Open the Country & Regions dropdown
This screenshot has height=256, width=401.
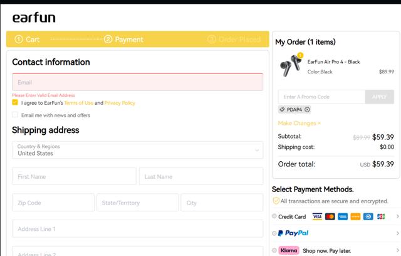(x=138, y=150)
